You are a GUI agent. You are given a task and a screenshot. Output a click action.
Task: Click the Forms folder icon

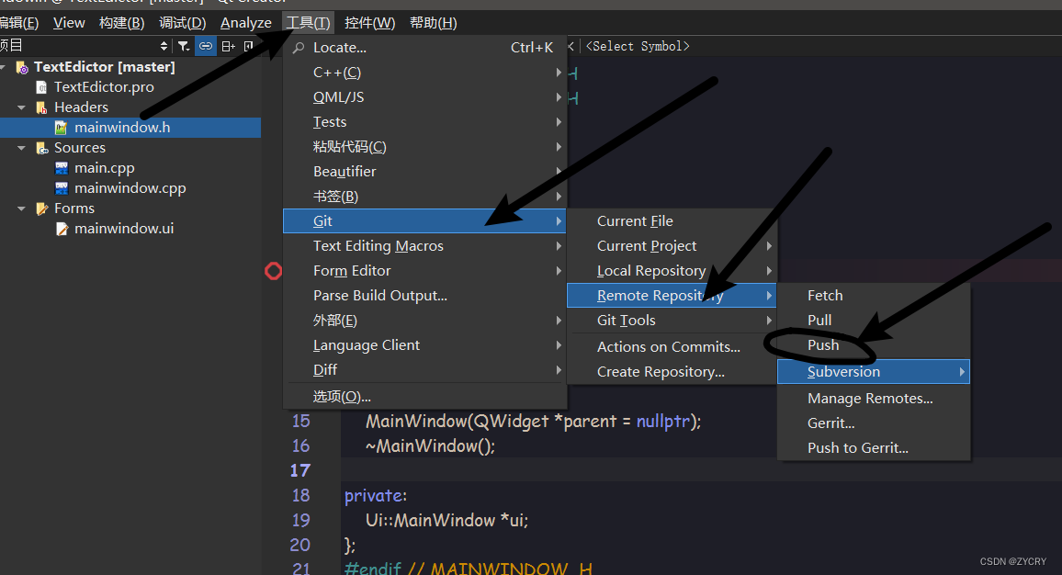pos(41,209)
